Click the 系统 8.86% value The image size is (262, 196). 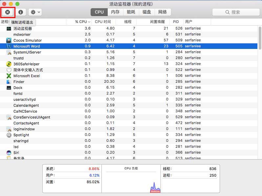click(x=94, y=169)
